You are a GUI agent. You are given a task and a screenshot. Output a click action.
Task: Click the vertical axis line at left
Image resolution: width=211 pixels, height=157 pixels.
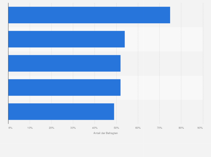(x=8, y=63)
